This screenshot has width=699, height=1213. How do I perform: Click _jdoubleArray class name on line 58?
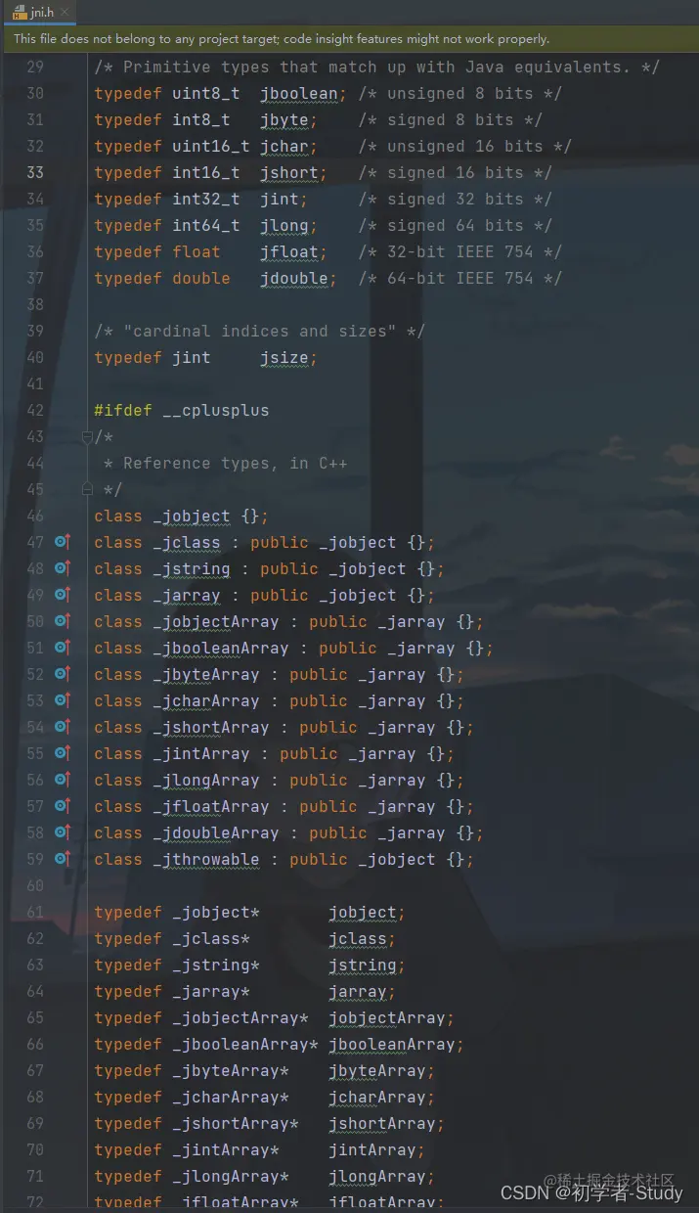216,833
